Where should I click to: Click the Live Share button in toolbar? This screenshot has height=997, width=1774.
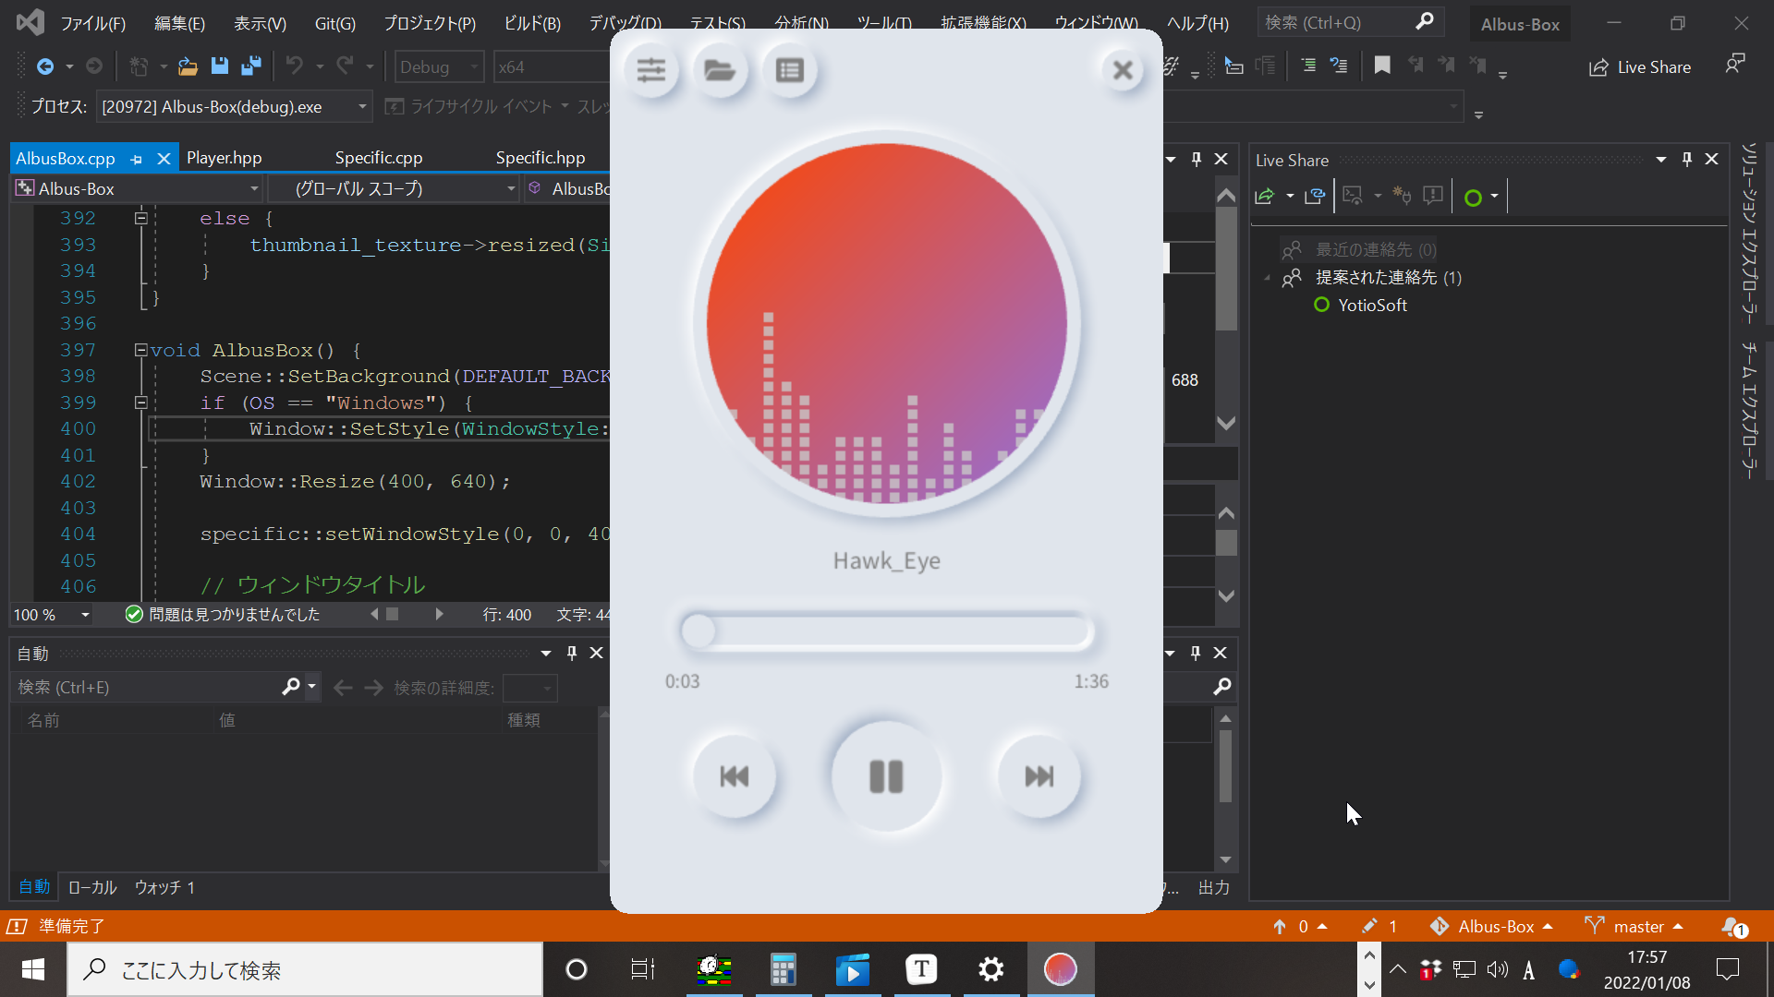(1640, 67)
